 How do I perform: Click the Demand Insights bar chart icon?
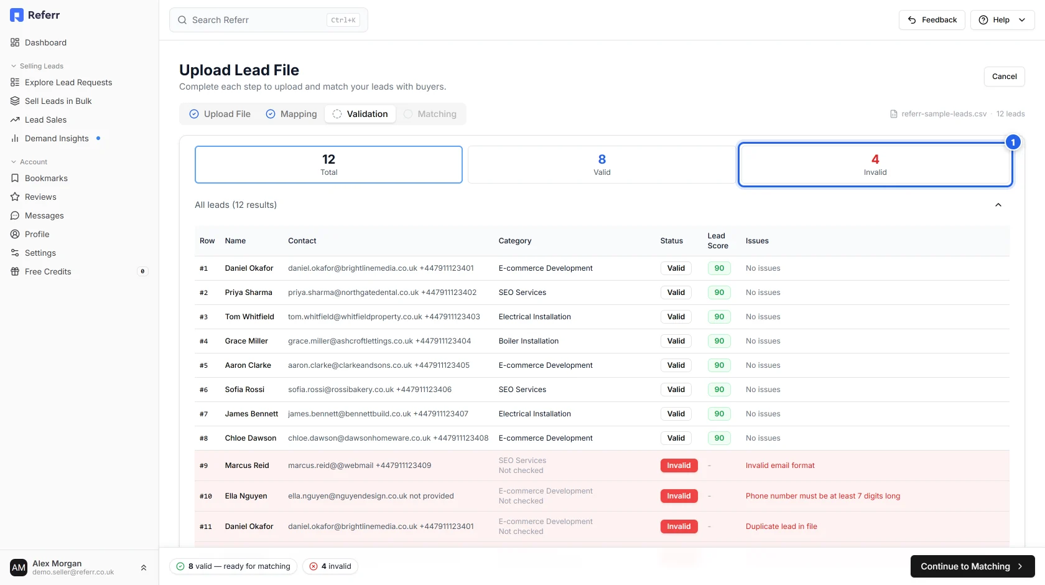point(15,138)
